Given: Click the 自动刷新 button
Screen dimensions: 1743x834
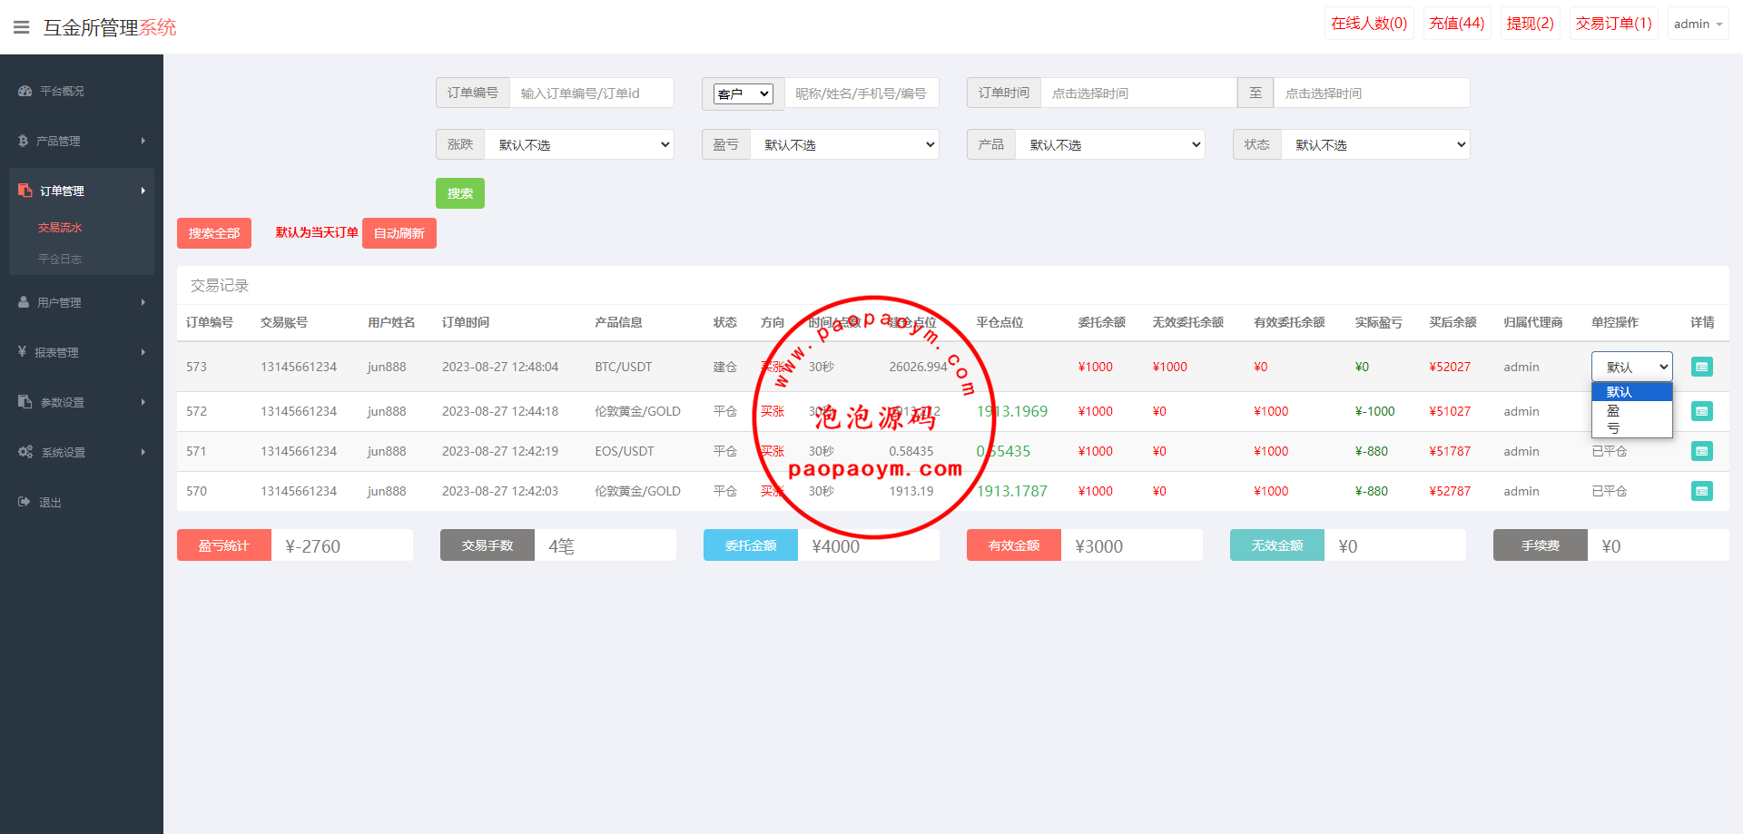Looking at the screenshot, I should coord(399,233).
